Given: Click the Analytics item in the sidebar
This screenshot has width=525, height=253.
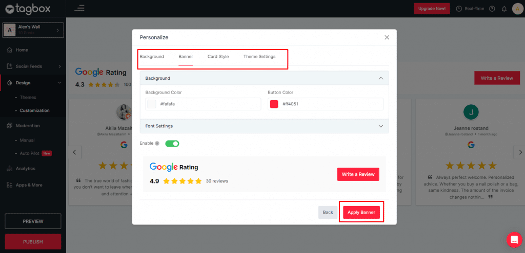Looking at the screenshot, I should [x=25, y=168].
